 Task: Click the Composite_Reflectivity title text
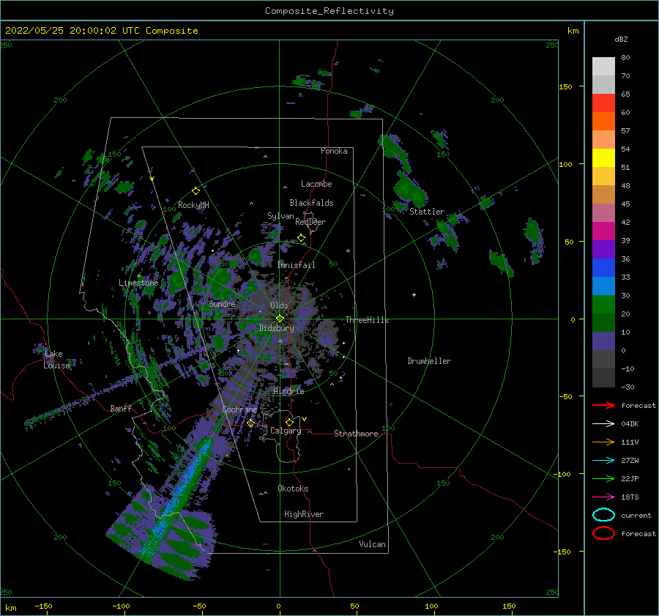(x=329, y=11)
